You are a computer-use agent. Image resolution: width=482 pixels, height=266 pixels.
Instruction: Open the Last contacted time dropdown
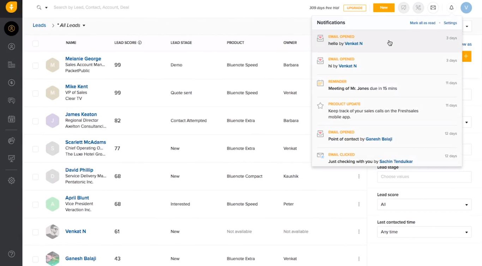point(424,232)
